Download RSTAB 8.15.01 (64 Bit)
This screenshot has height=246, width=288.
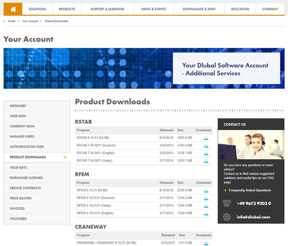coord(206,138)
